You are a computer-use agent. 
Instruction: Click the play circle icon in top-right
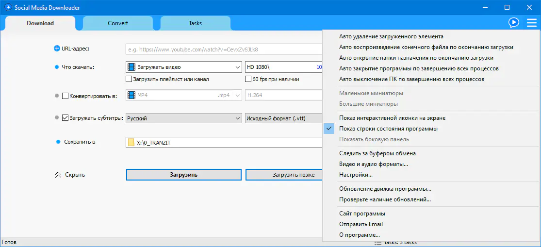[513, 23]
